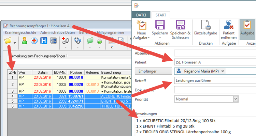
Task: Switch to the START ribbon tab
Action: click(161, 15)
